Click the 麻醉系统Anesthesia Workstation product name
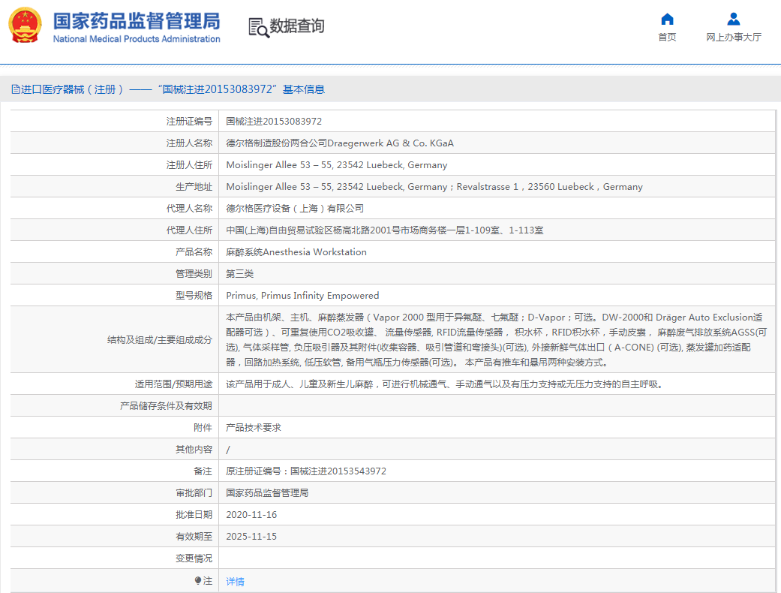Viewport: 781px width, 593px height. [x=296, y=252]
